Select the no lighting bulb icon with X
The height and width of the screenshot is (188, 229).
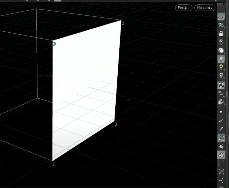(x=221, y=42)
